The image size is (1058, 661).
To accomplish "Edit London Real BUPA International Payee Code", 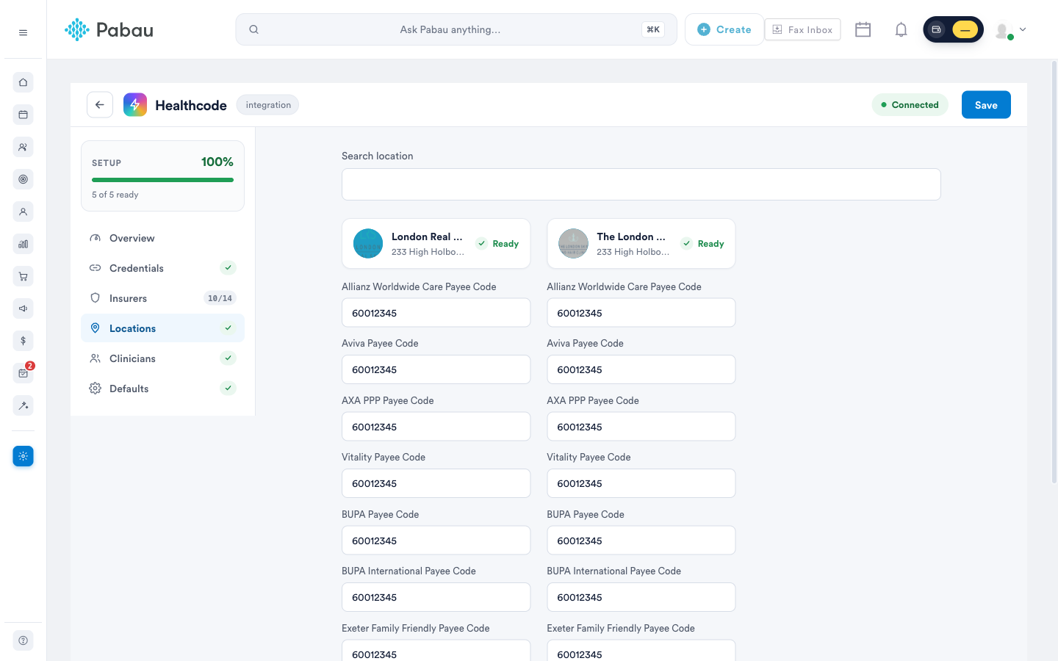I will point(436,597).
